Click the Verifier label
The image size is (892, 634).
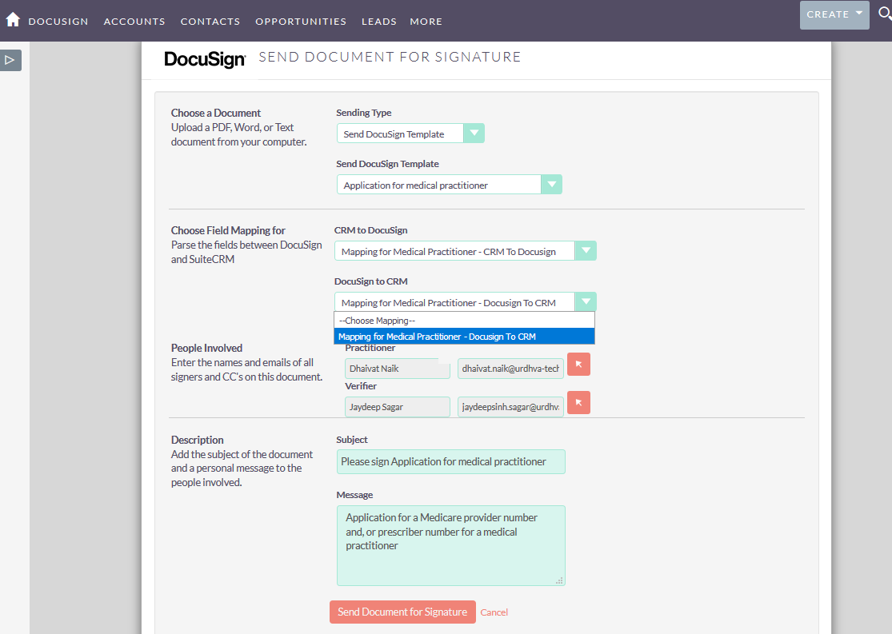point(361,386)
